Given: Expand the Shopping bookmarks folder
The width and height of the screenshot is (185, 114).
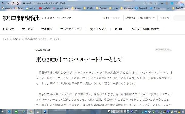Looking at the screenshot, I should (x=126, y=8).
